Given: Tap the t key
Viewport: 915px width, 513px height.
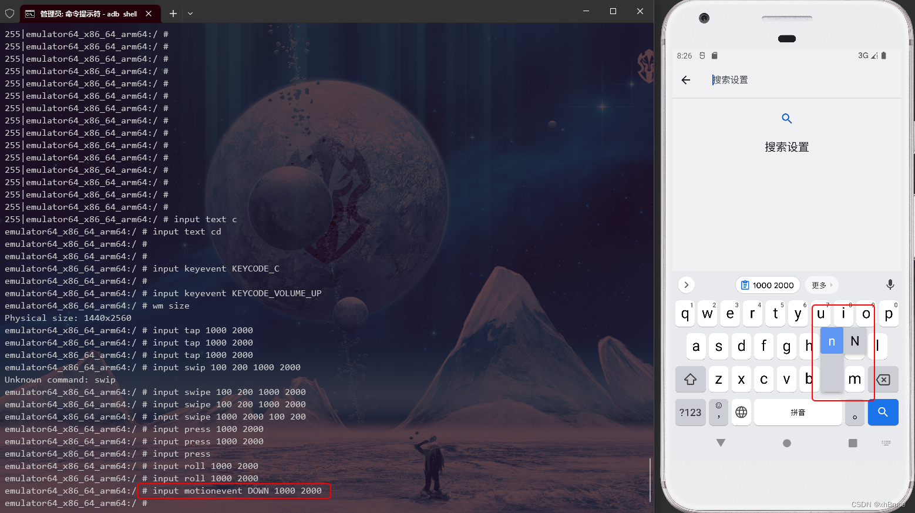Looking at the screenshot, I should tap(776, 314).
